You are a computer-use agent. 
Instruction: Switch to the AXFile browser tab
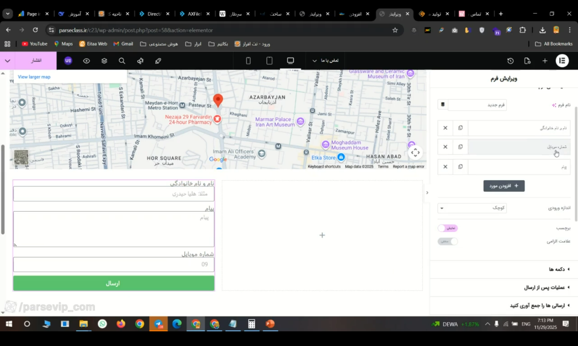pos(195,14)
